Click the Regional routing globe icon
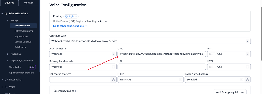The image size is (262, 94). [66, 17]
